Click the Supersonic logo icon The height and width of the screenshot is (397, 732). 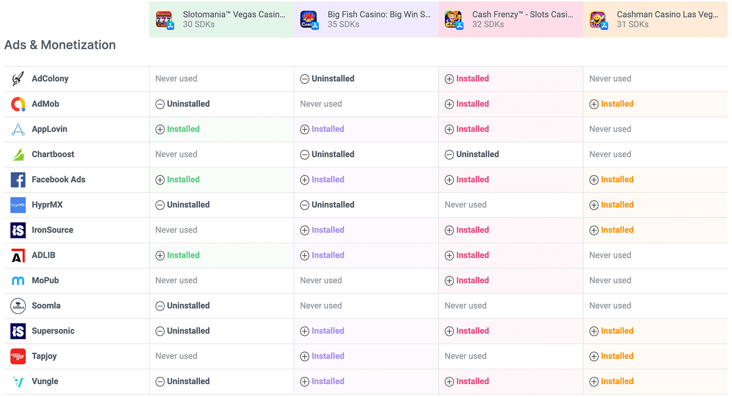point(18,331)
